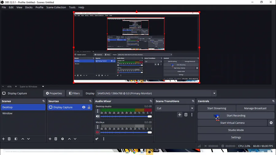The width and height of the screenshot is (276, 155).
Task: Click the network status bars icon
Action: tap(199, 146)
